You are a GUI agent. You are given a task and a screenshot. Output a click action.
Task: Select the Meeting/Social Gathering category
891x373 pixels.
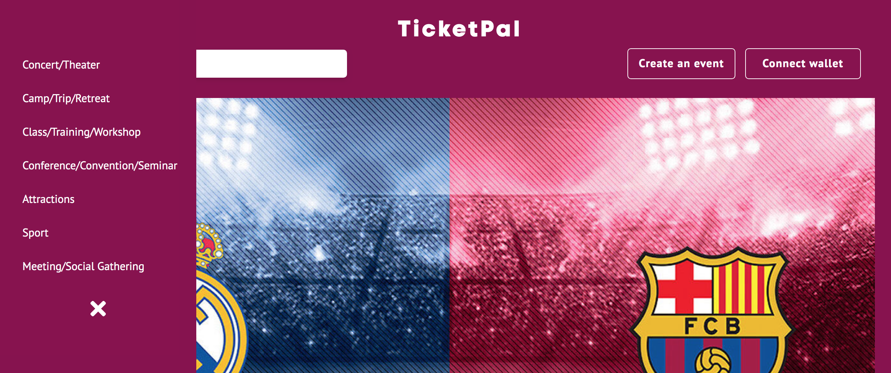(83, 266)
